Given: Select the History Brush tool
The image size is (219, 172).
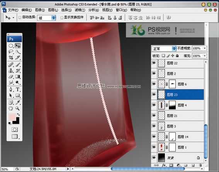Looking at the screenshot, I should point(18,71).
